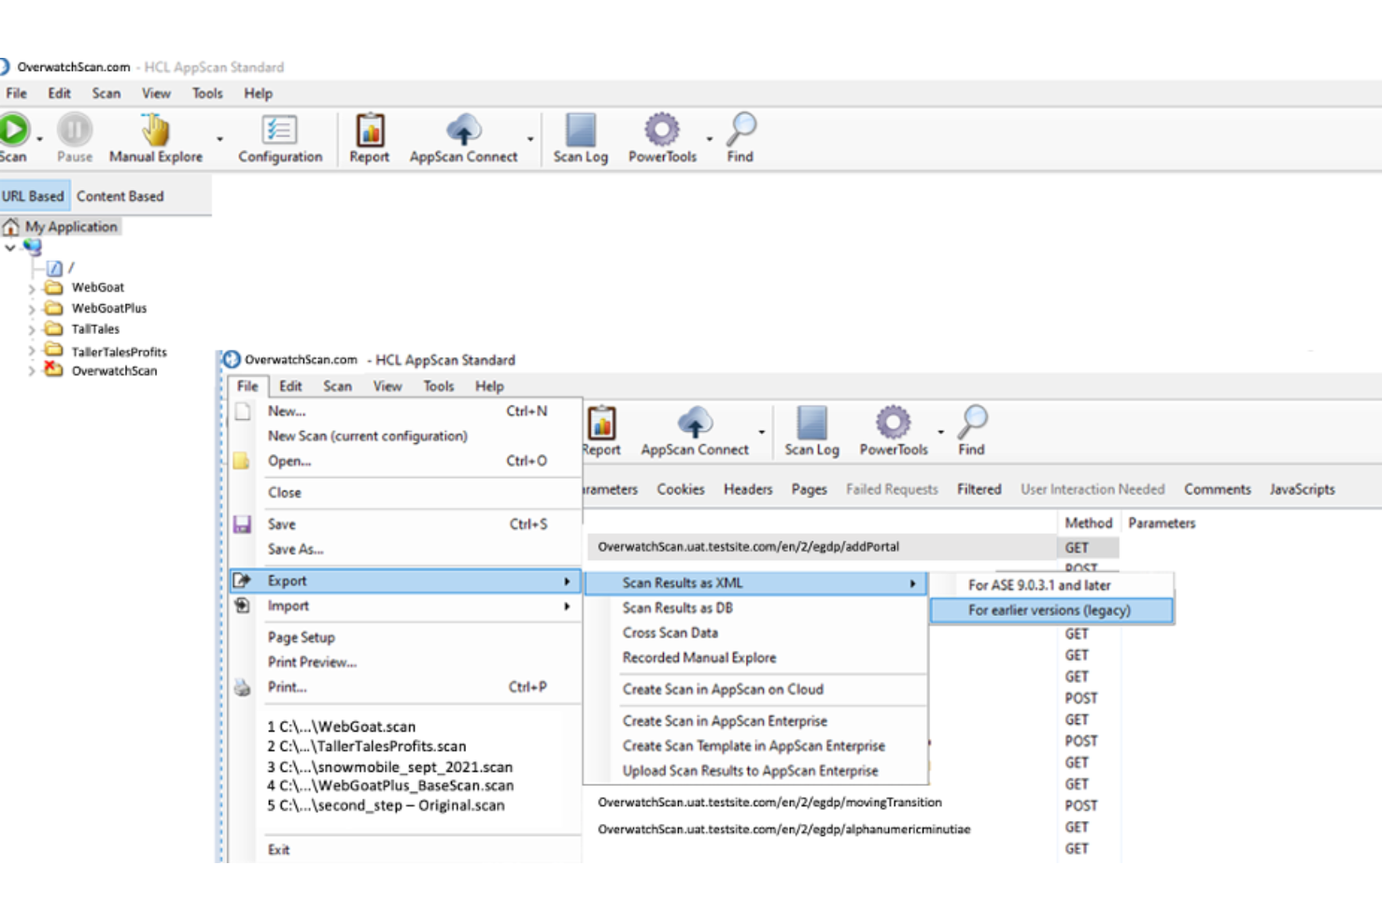Screen dimensions: 1382x921
Task: Open Configuration icon in back window toolbar
Action: 279,129
